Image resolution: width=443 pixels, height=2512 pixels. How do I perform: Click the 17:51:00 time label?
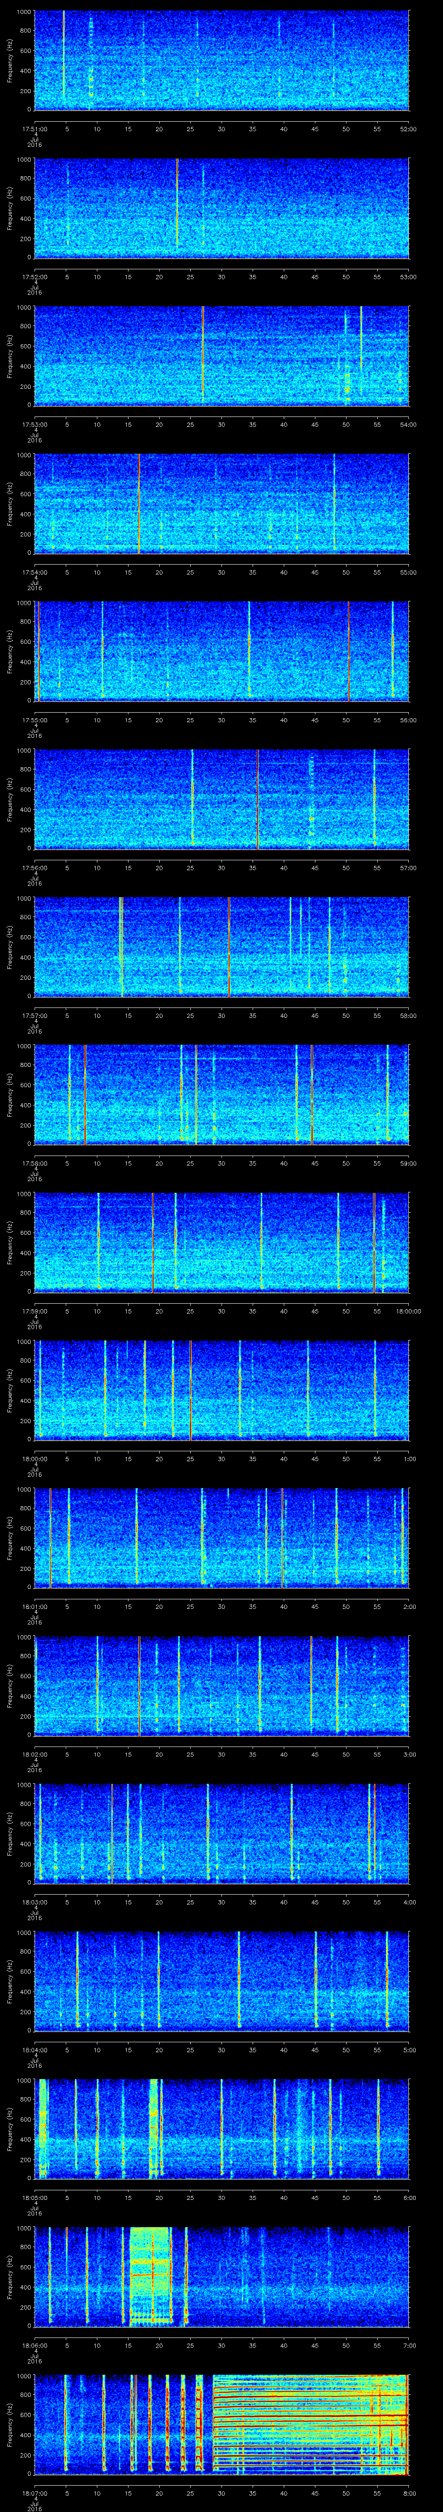[34, 128]
